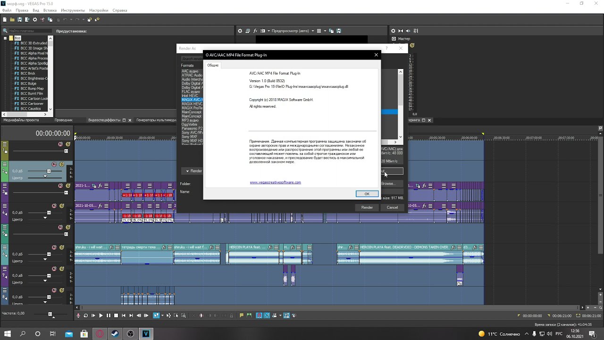Open the edit tool dropdown arrow in the transport bar
This screenshot has width=604, height=340.
pyautogui.click(x=162, y=315)
